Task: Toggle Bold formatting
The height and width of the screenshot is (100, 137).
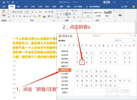Action: (x=13, y=16)
